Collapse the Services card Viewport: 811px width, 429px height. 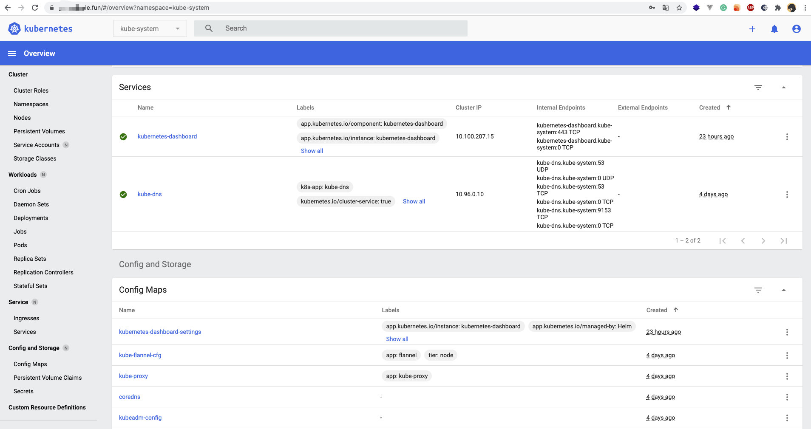tap(784, 87)
